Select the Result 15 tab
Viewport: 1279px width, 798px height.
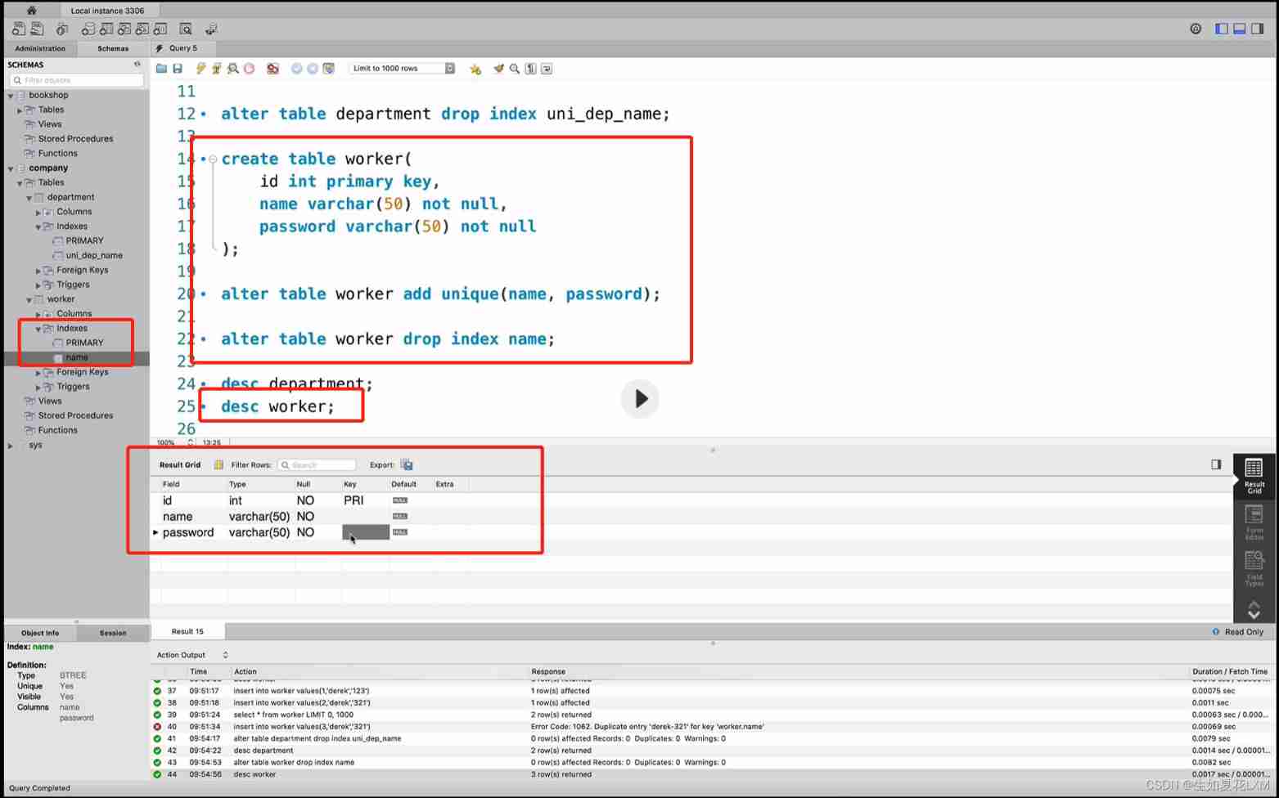tap(187, 631)
